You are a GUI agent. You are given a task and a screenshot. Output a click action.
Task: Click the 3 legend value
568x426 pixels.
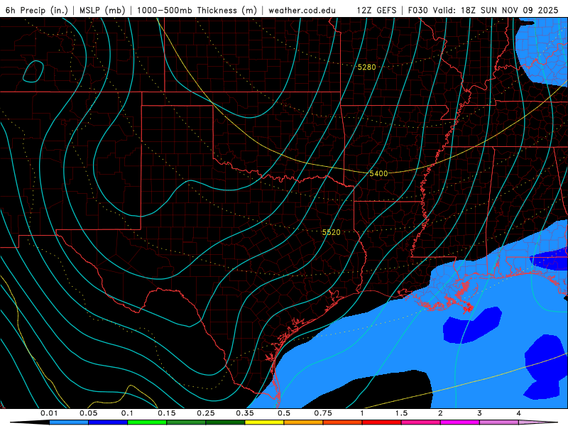479,413
